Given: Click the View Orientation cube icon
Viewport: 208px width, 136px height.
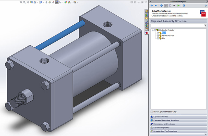Looking at the screenshot, I should pyautogui.click(x=35, y=2).
